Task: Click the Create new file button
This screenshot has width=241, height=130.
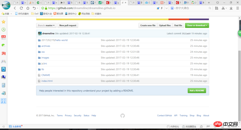Action: coord(148,25)
